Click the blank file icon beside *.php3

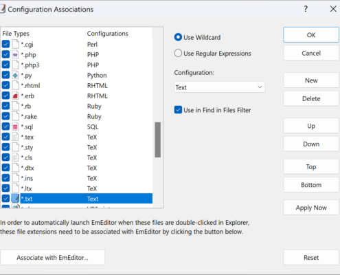(x=15, y=65)
